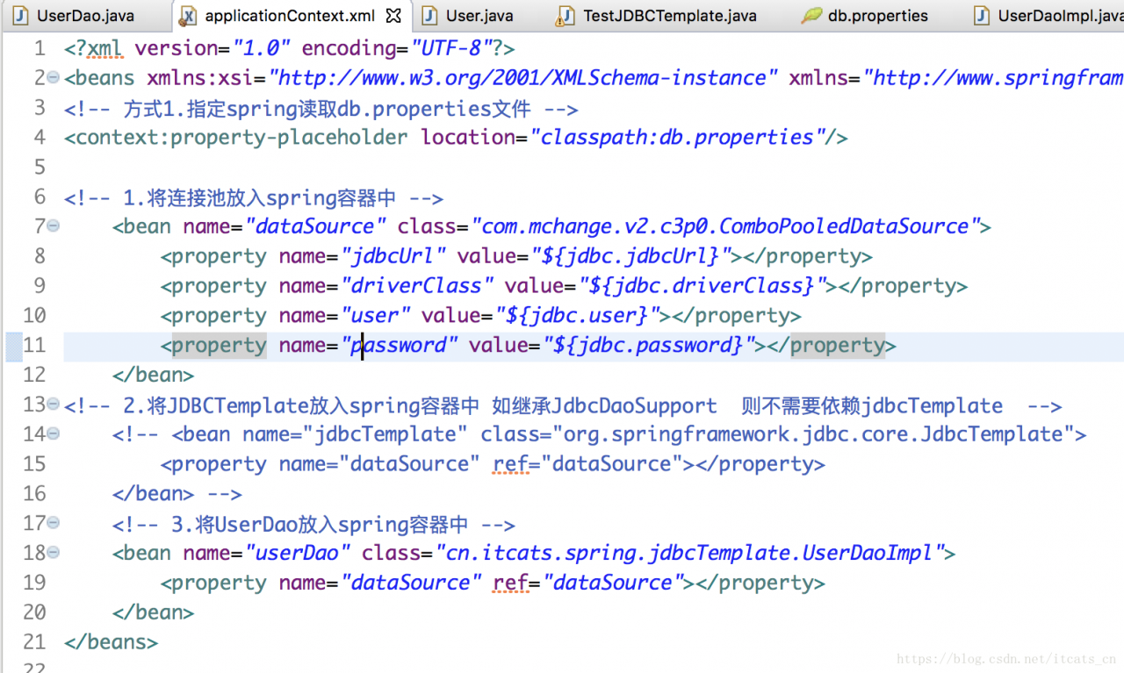The image size is (1124, 673).
Task: Click the properties file icon on db.properties tab
Action: pos(812,16)
